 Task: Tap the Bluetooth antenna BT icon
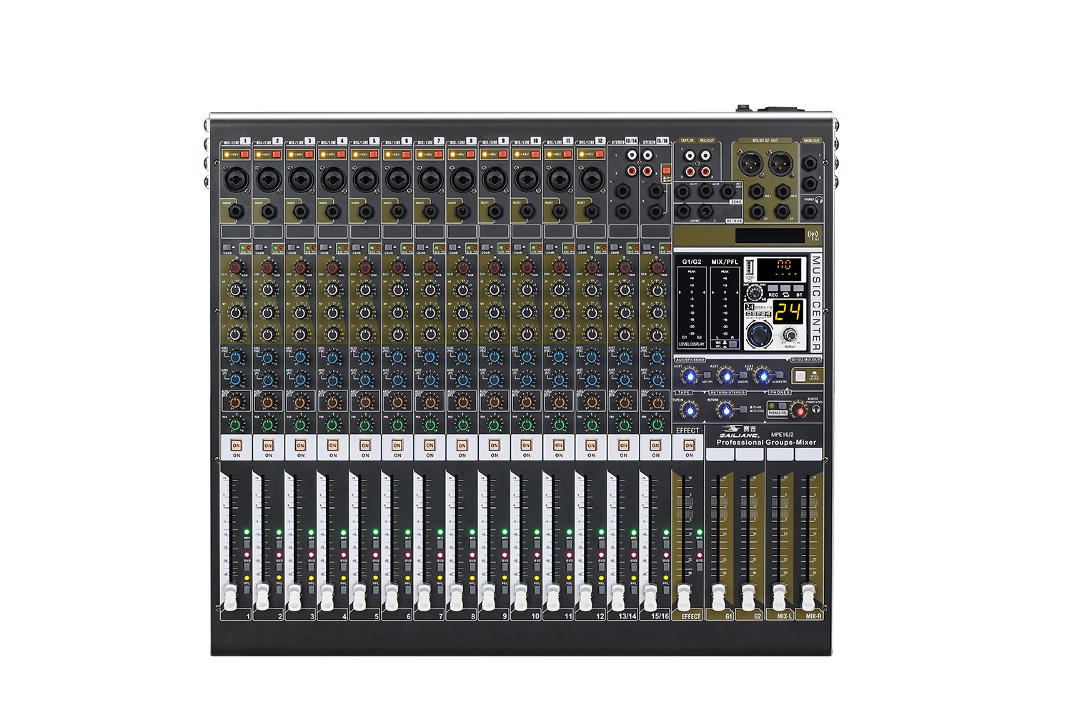[x=813, y=235]
